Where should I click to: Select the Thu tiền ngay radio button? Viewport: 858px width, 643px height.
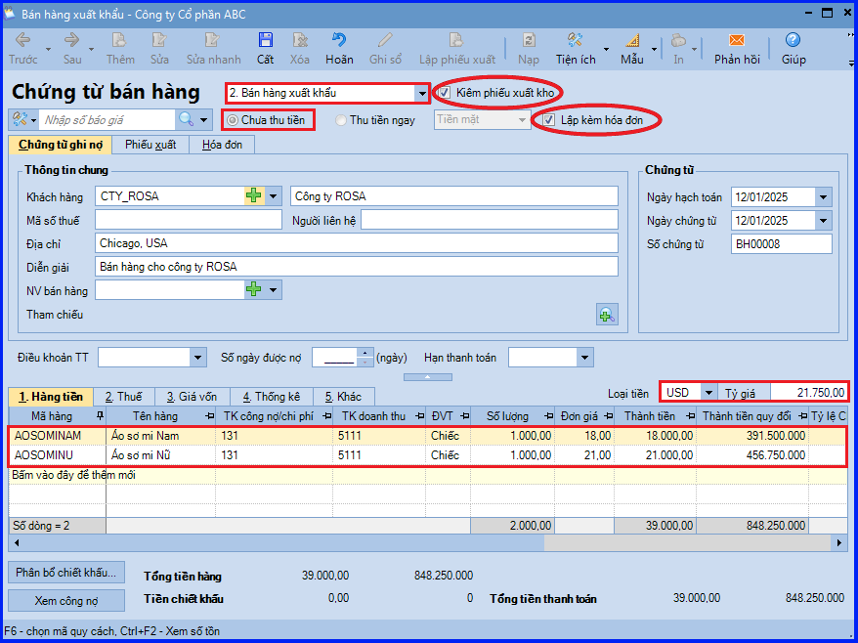coord(341,120)
